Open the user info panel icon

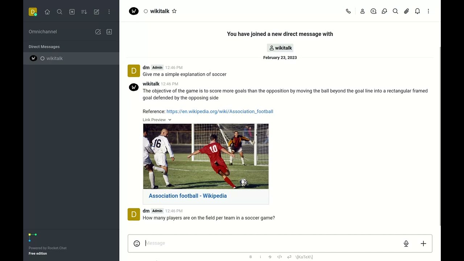(362, 11)
